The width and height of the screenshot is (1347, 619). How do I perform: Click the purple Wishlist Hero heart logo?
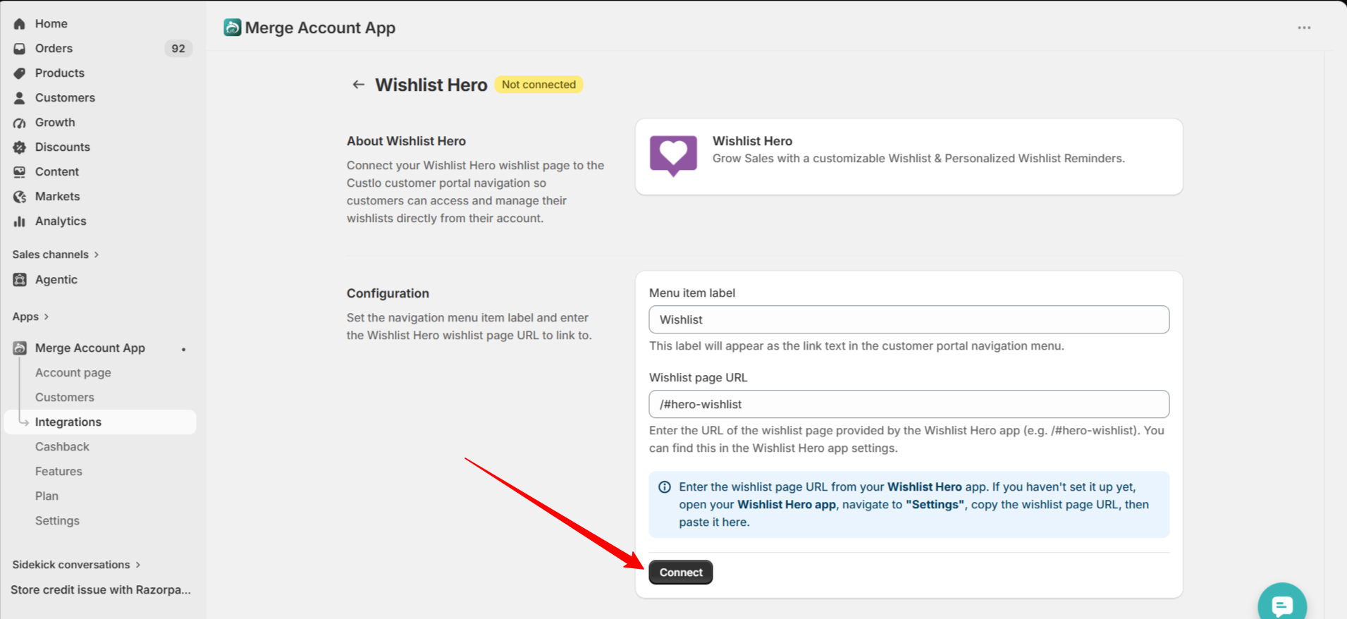[x=673, y=155]
